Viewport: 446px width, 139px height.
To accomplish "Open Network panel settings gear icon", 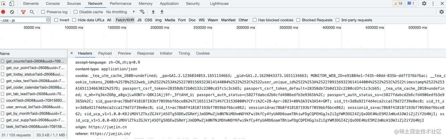I will point(441,12).
